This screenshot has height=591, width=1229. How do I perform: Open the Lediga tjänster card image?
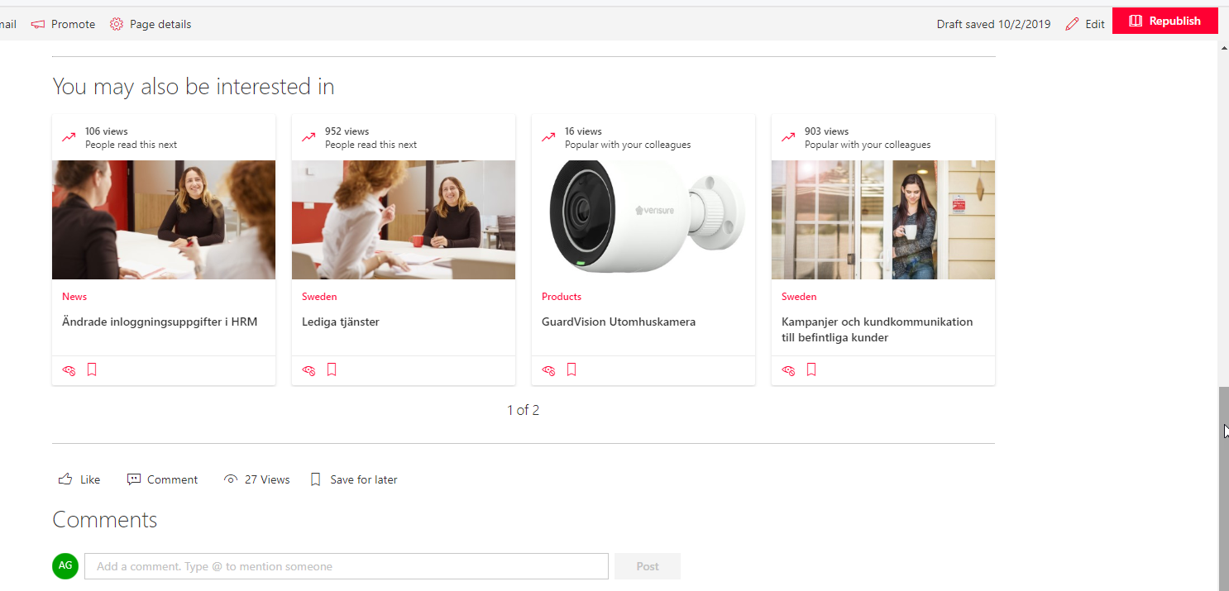(404, 220)
